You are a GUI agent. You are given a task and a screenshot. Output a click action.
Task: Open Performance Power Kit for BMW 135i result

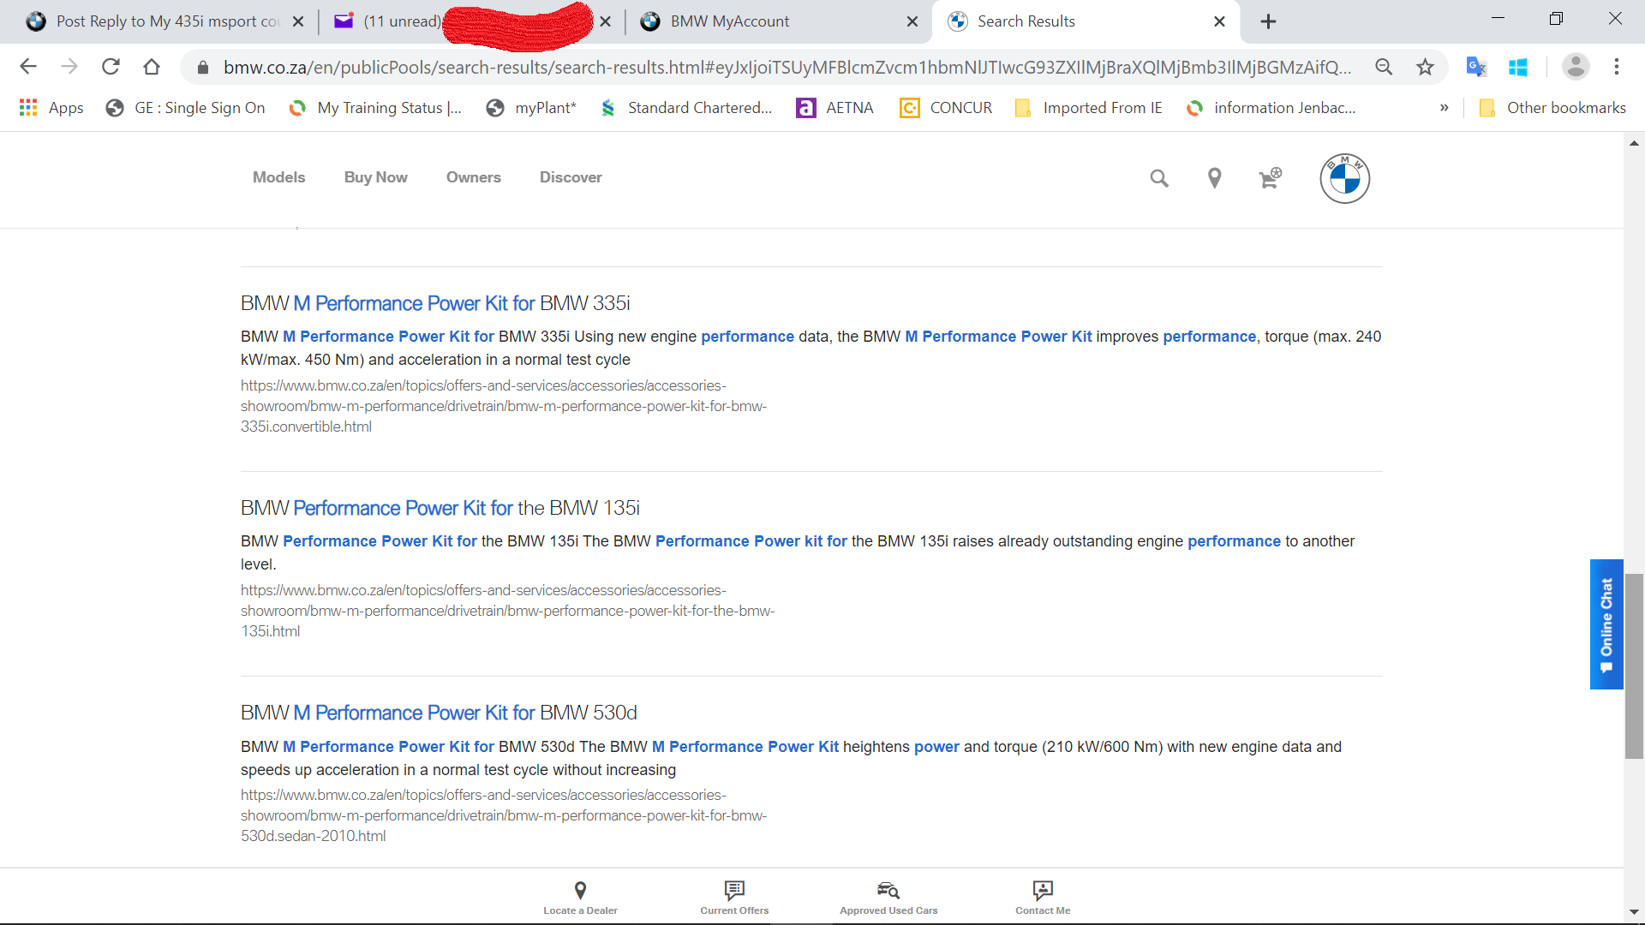(x=440, y=508)
